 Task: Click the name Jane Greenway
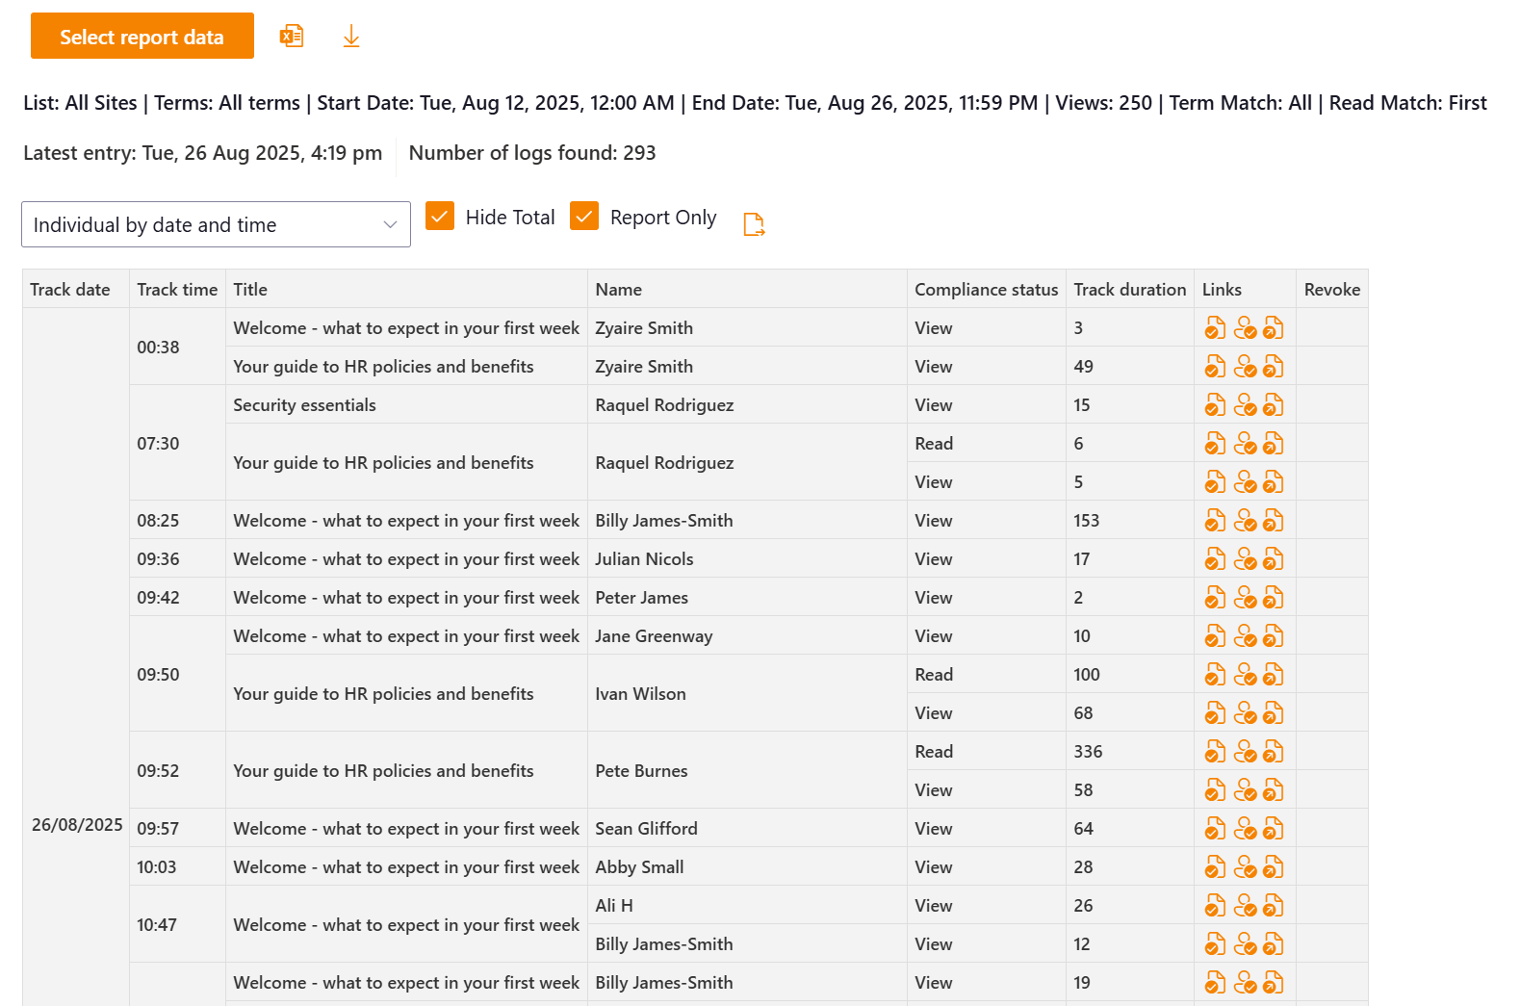(654, 636)
